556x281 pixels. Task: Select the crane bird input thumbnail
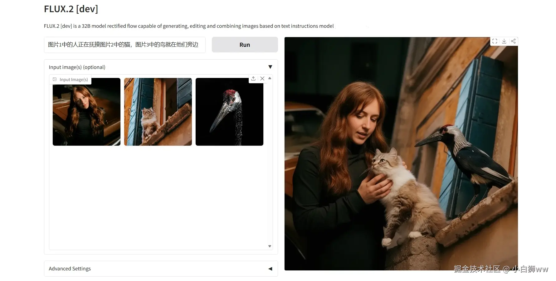[x=229, y=112]
